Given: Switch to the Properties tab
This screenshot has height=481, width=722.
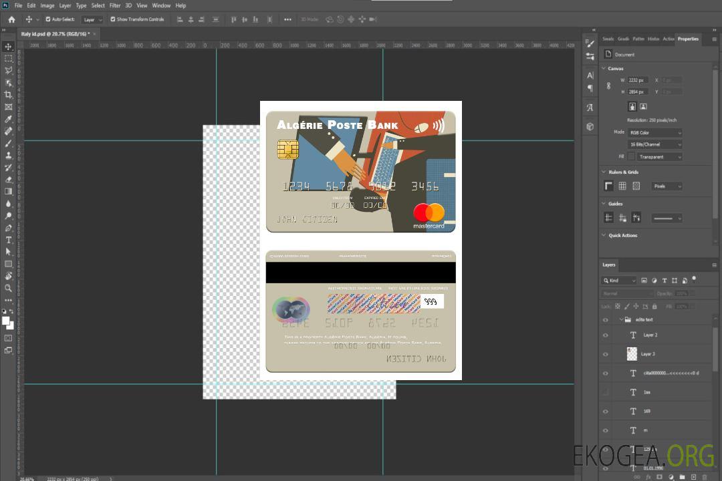Looking at the screenshot, I should [688, 39].
